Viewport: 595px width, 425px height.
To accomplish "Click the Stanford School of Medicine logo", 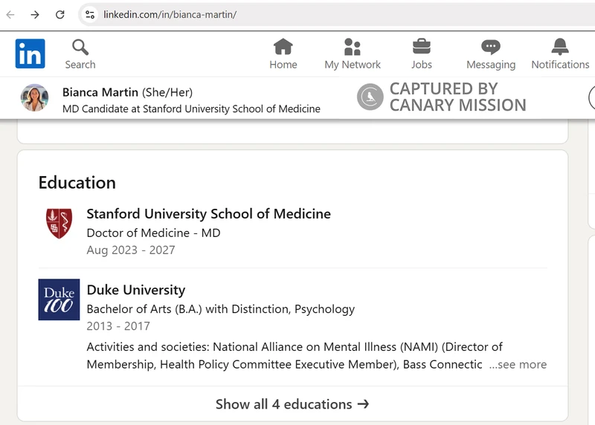I will (x=59, y=224).
